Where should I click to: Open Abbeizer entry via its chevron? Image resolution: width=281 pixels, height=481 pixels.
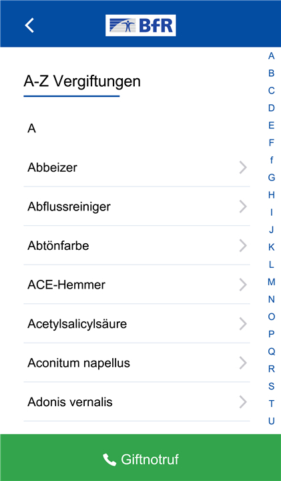243,168
